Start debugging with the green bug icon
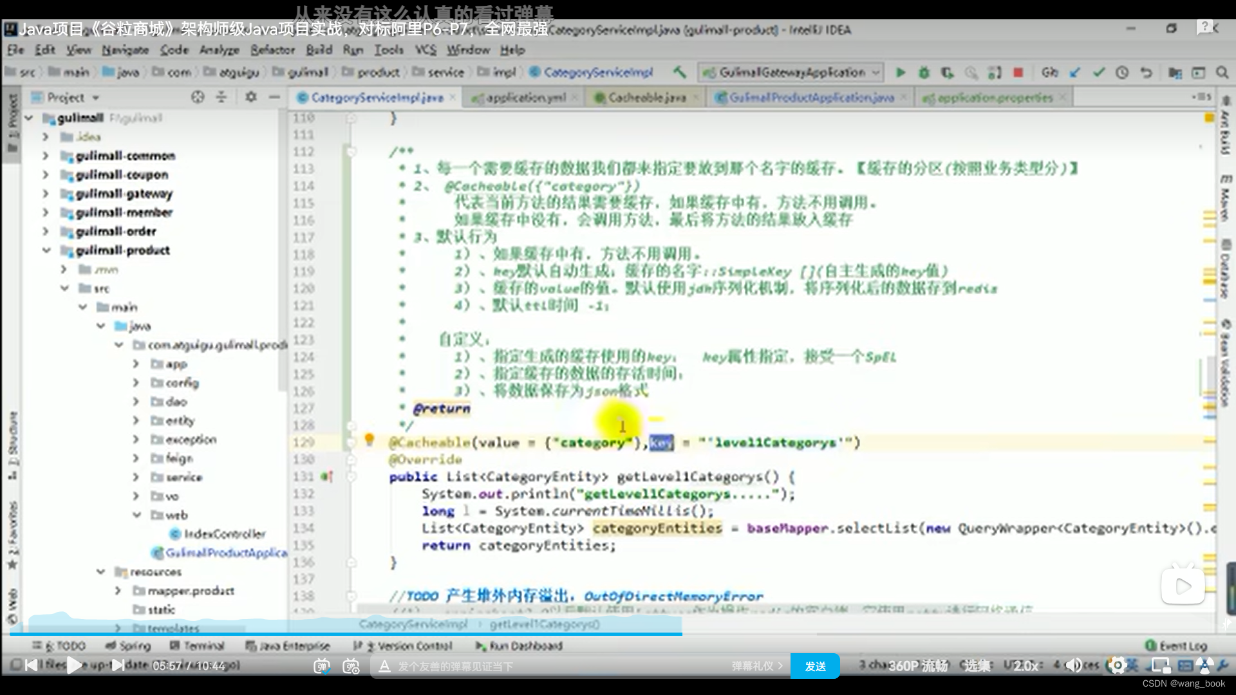This screenshot has height=695, width=1236. coord(924,73)
